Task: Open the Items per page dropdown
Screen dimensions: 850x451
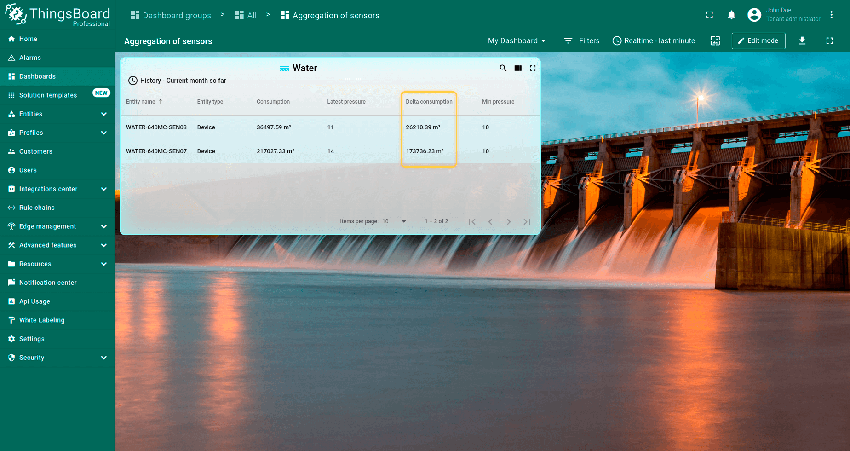Action: tap(395, 221)
